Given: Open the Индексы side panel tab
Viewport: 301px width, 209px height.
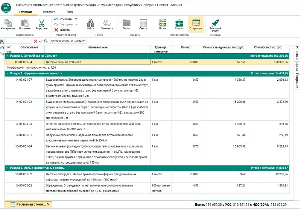Looking at the screenshot, I should pyautogui.click(x=297, y=53).
